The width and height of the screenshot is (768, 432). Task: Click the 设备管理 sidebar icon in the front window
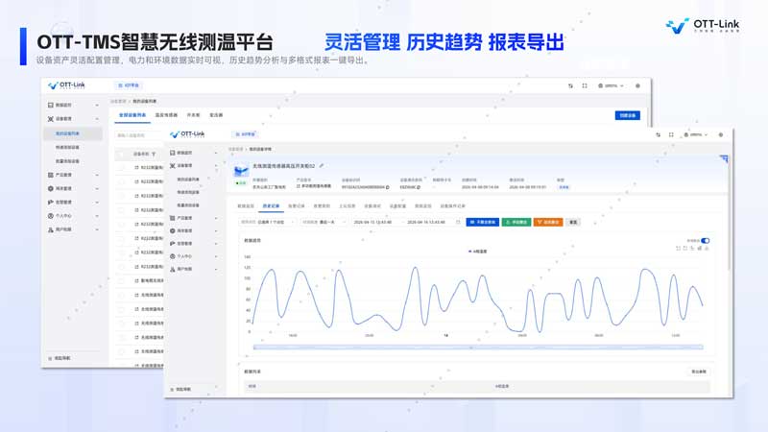(x=173, y=166)
